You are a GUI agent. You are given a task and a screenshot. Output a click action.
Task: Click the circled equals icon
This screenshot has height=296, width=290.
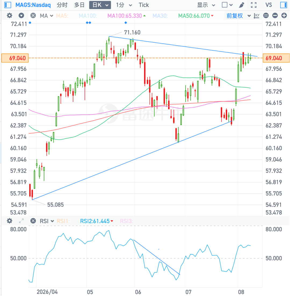click(x=266, y=16)
